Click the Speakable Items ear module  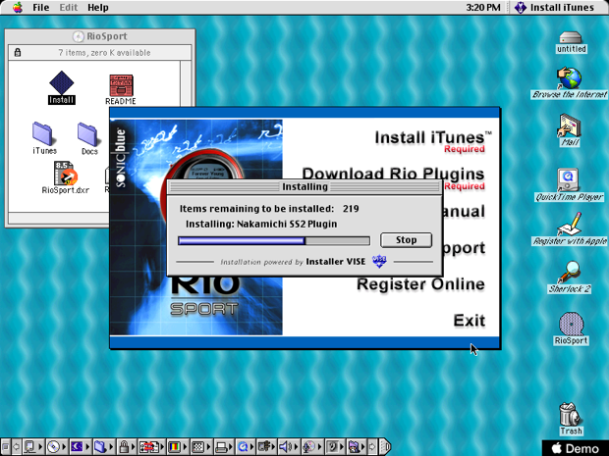333,447
